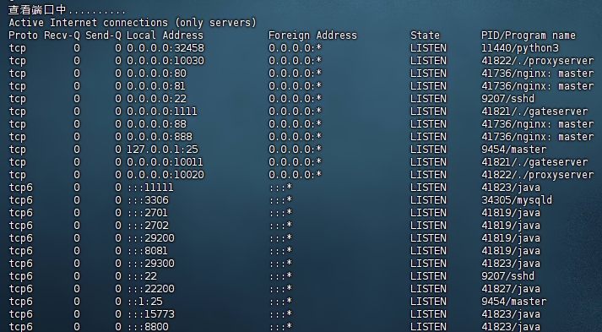This screenshot has height=332, width=602.
Task: Click local address :::15773
Action: tap(151, 314)
